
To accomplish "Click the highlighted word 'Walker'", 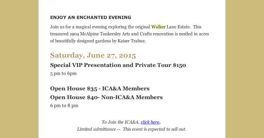I will [x=158, y=27].
